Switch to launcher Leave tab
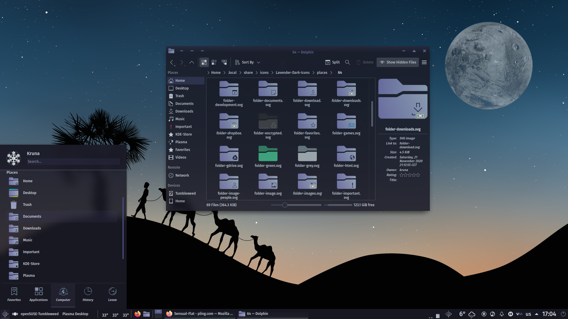Viewport: 568px width, 319px height. (112, 294)
